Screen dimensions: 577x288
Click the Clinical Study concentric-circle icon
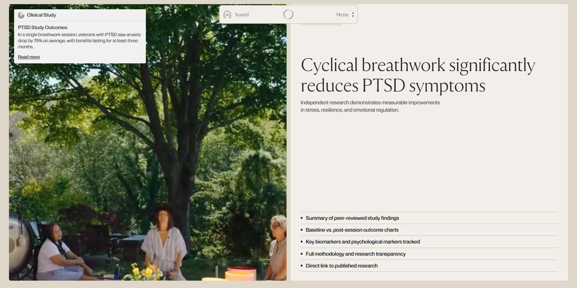click(x=21, y=15)
